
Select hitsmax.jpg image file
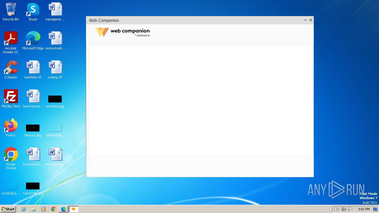(x=33, y=130)
